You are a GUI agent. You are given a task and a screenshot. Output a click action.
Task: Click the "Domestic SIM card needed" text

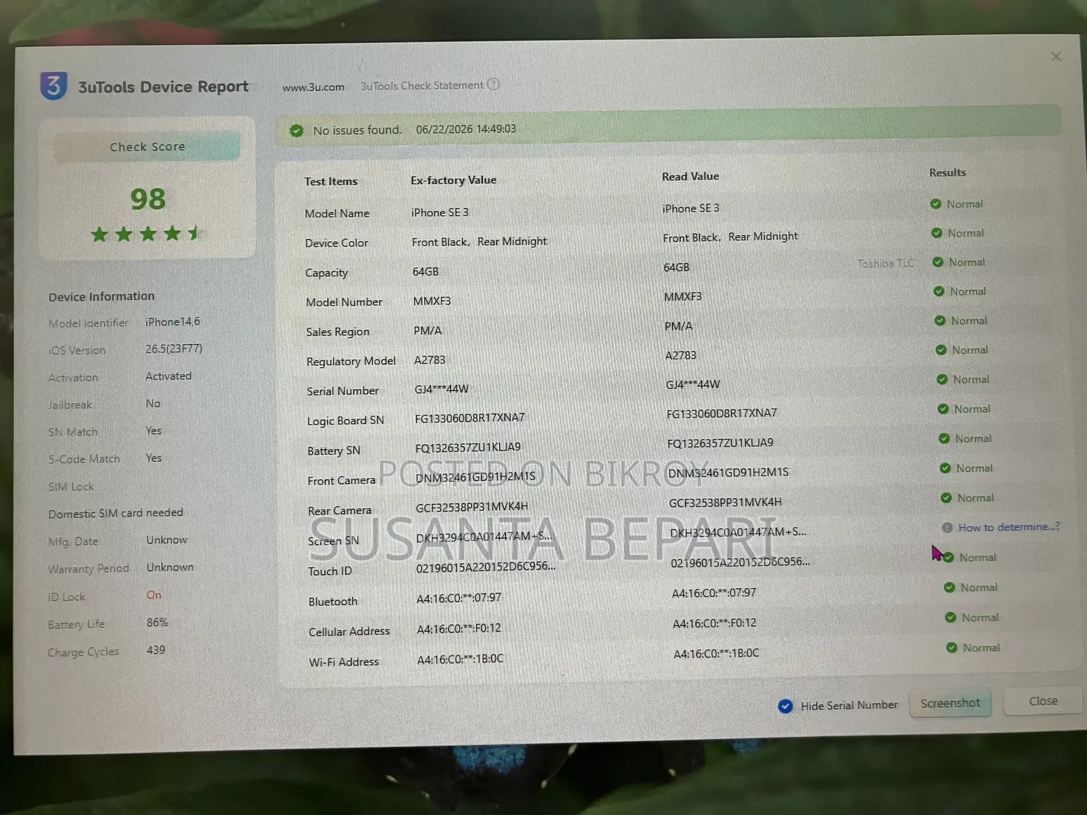click(x=115, y=513)
